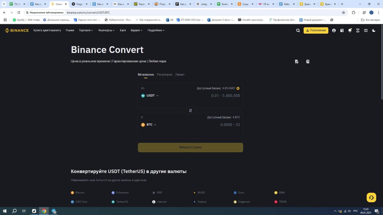Open the USDT currency selector
383x215 pixels.
click(150, 96)
